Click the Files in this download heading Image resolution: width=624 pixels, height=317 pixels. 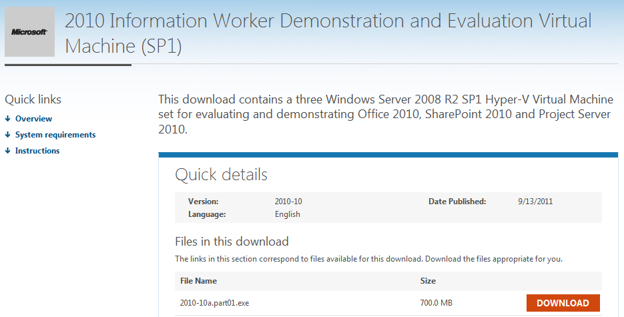tap(232, 242)
